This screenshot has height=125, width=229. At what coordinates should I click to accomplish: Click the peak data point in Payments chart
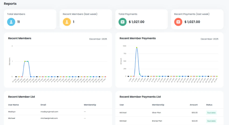tap(137, 48)
